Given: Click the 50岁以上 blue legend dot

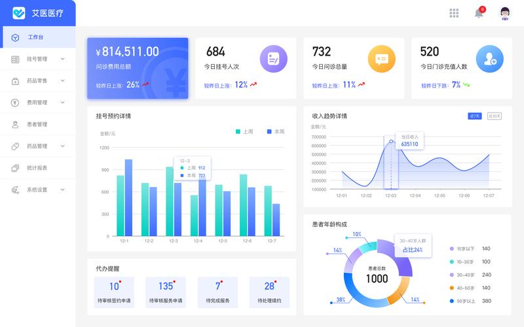Looking at the screenshot, I should (451, 301).
